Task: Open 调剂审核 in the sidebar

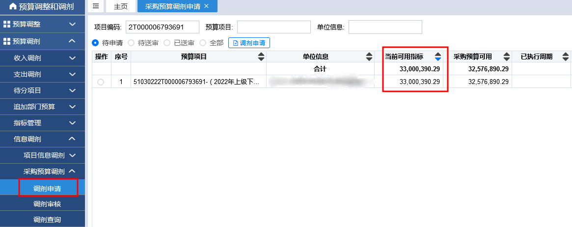Action: [x=47, y=204]
